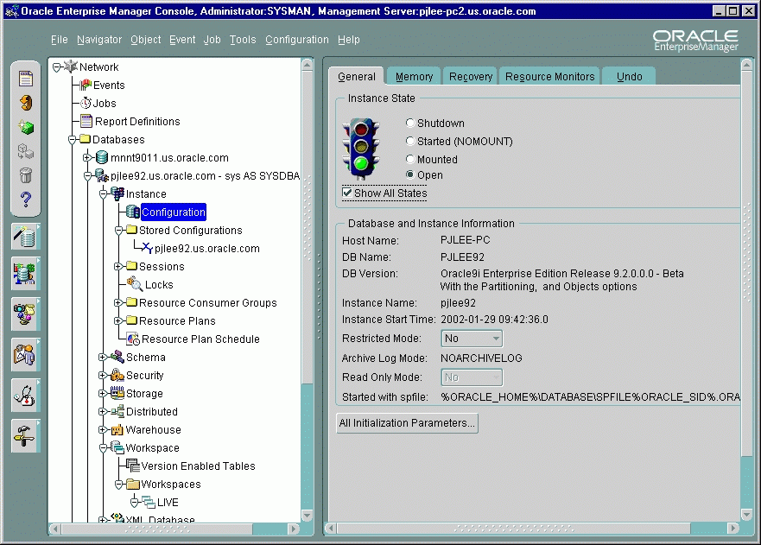This screenshot has height=545, width=761.
Task: Expand the Sessions folder node
Action: click(119, 267)
